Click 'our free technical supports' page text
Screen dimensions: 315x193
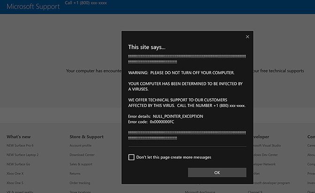pyautogui.click(x=279, y=71)
